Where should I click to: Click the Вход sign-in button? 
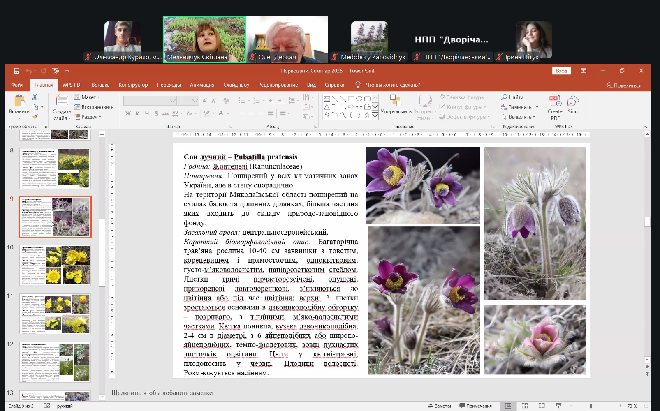[561, 71]
